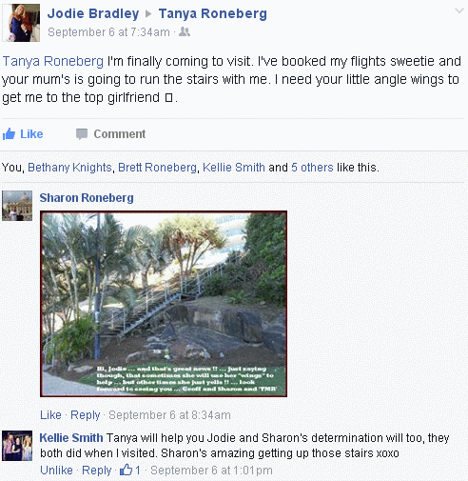Reply to Kellie Smith's comment
This screenshot has height=481, width=468.
(97, 471)
